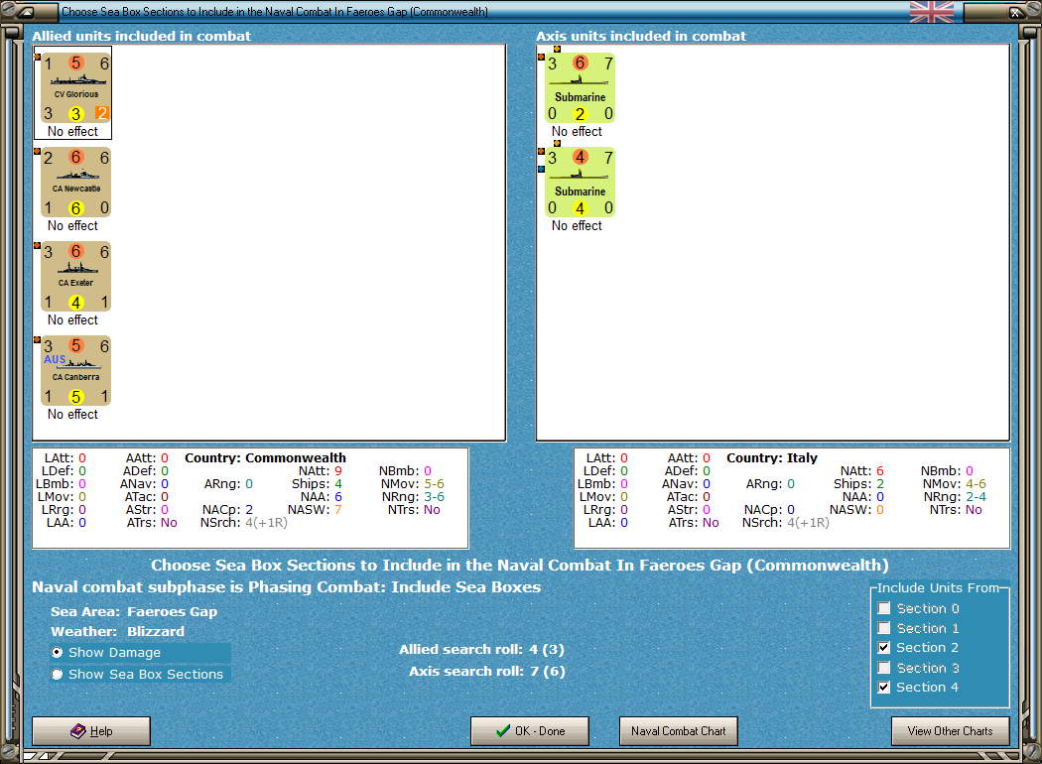
Task: Click Commonwealth NAtt value 9
Action: coord(338,471)
